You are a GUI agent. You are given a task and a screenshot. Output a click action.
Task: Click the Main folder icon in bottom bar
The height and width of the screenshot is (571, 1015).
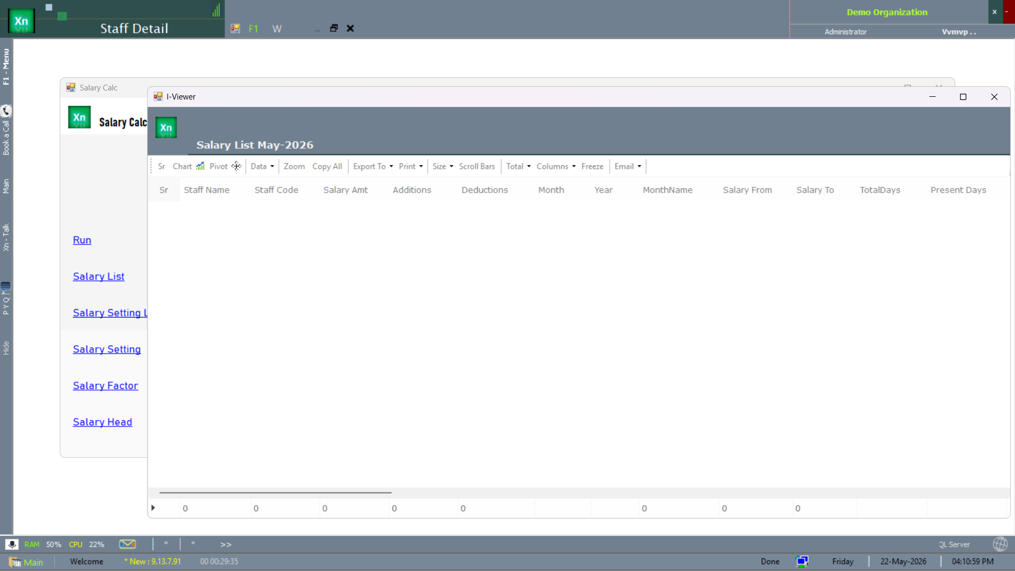pos(15,562)
